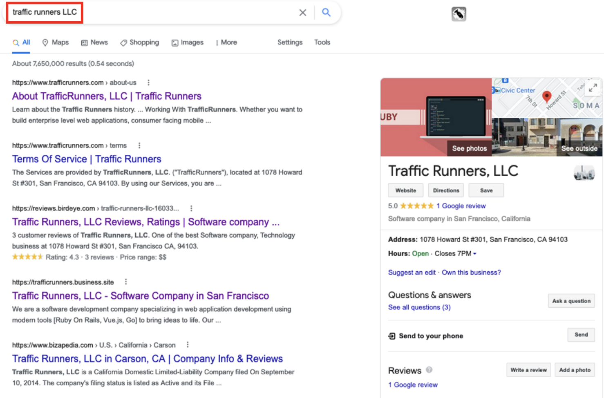
Task: Click the Directions button
Action: click(445, 190)
